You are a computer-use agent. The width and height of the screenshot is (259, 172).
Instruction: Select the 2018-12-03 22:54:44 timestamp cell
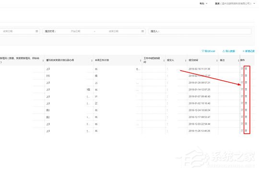(x=200, y=124)
